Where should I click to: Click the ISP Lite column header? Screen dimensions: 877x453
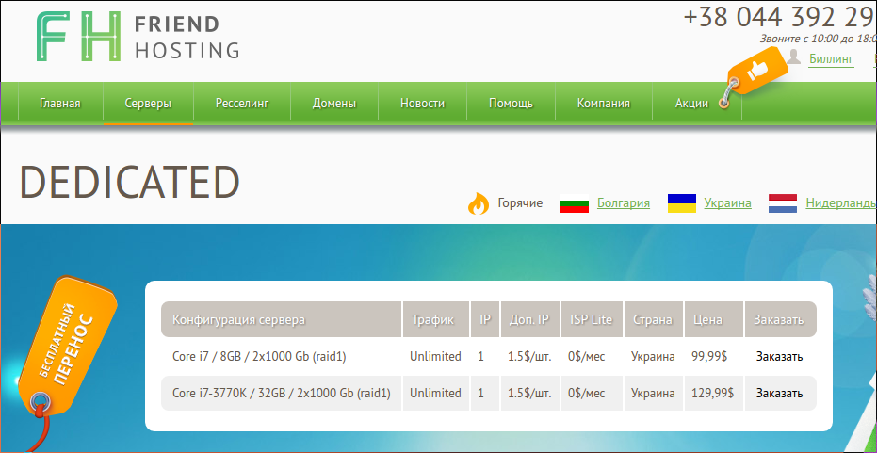coord(592,319)
